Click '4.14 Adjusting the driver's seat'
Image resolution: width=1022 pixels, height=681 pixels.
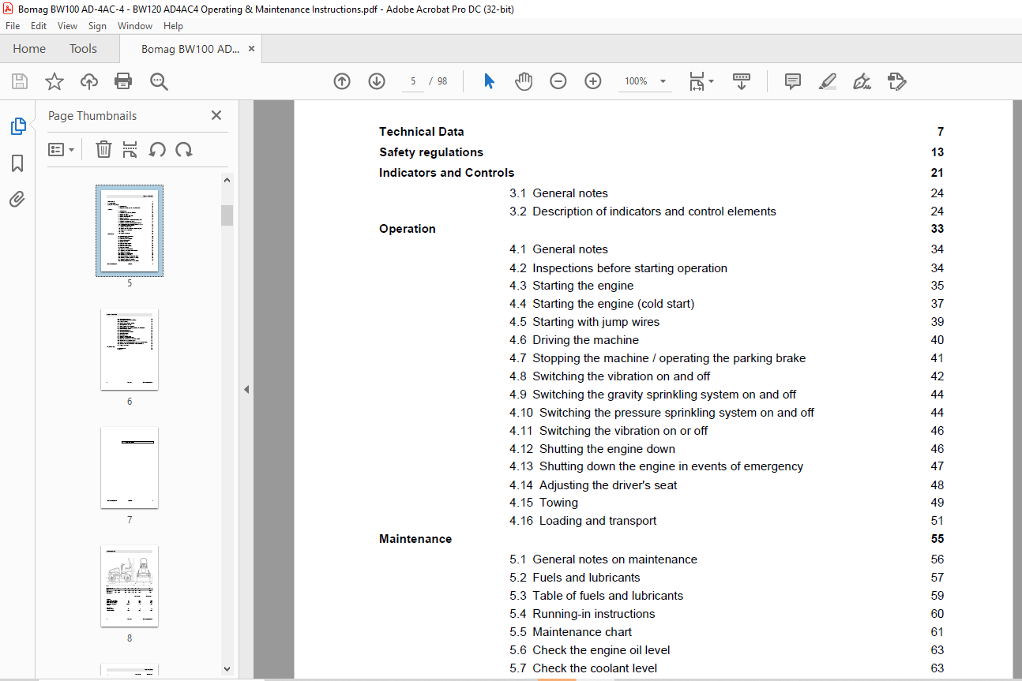(x=593, y=485)
